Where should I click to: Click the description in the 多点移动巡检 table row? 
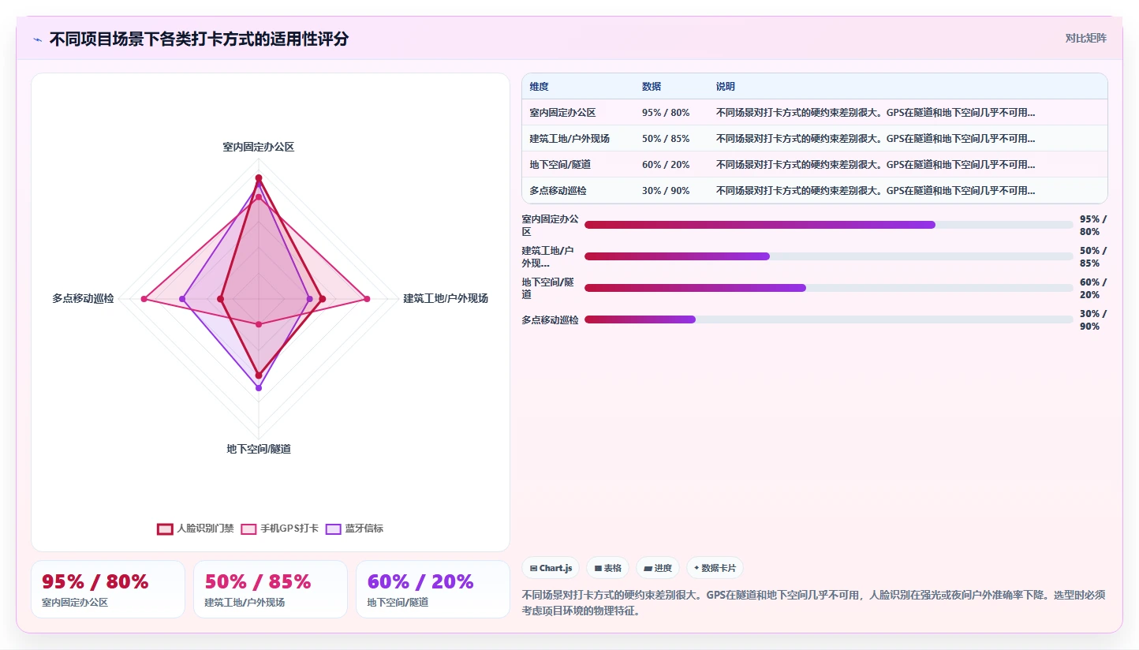coord(876,191)
